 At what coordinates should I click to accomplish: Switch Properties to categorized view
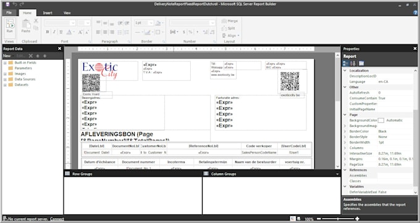[345, 63]
